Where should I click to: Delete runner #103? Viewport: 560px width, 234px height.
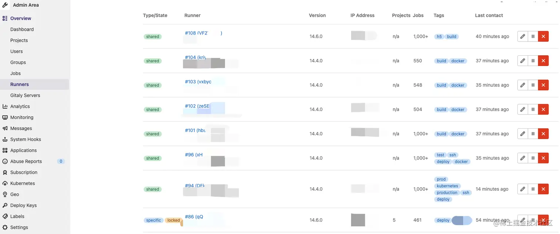pyautogui.click(x=543, y=85)
